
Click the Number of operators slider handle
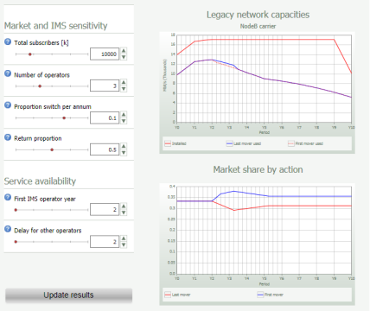point(40,86)
